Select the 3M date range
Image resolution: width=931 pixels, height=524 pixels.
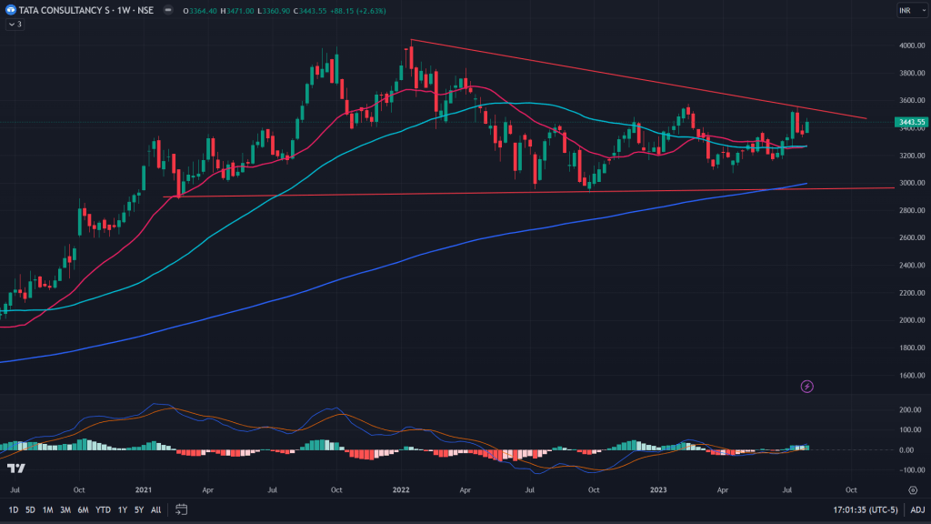click(65, 509)
